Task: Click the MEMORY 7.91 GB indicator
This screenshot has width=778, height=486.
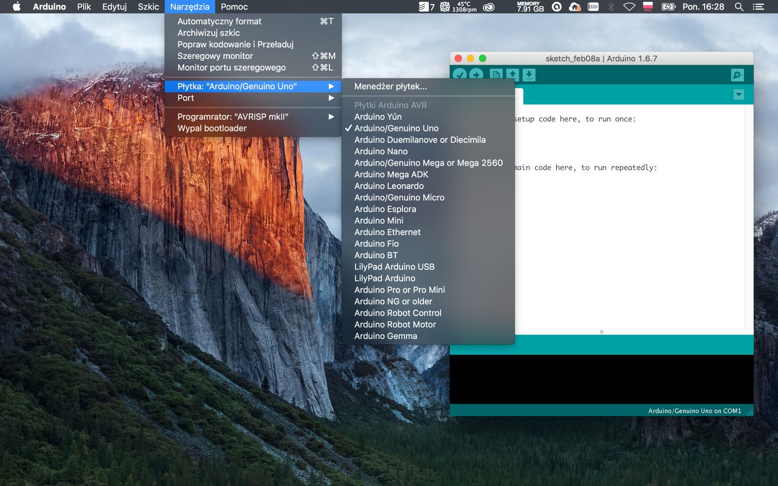Action: 530,7
